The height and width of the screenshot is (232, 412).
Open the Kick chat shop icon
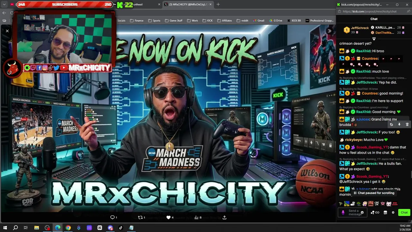385,213
